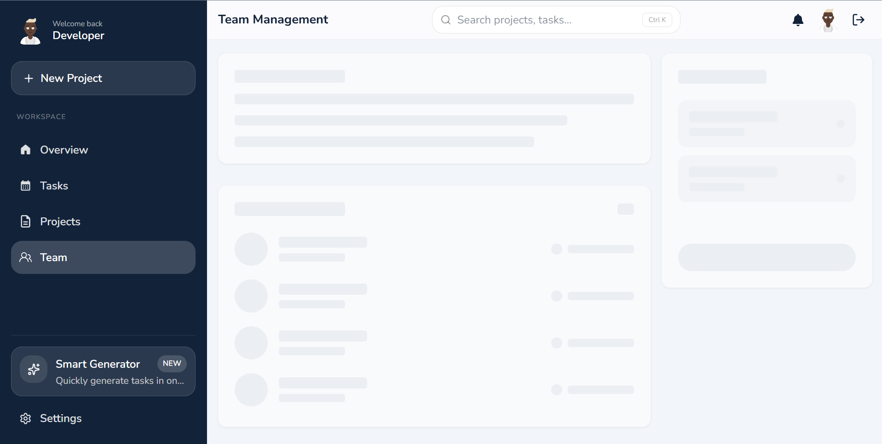Open Projects from the workspace menu

tap(103, 222)
